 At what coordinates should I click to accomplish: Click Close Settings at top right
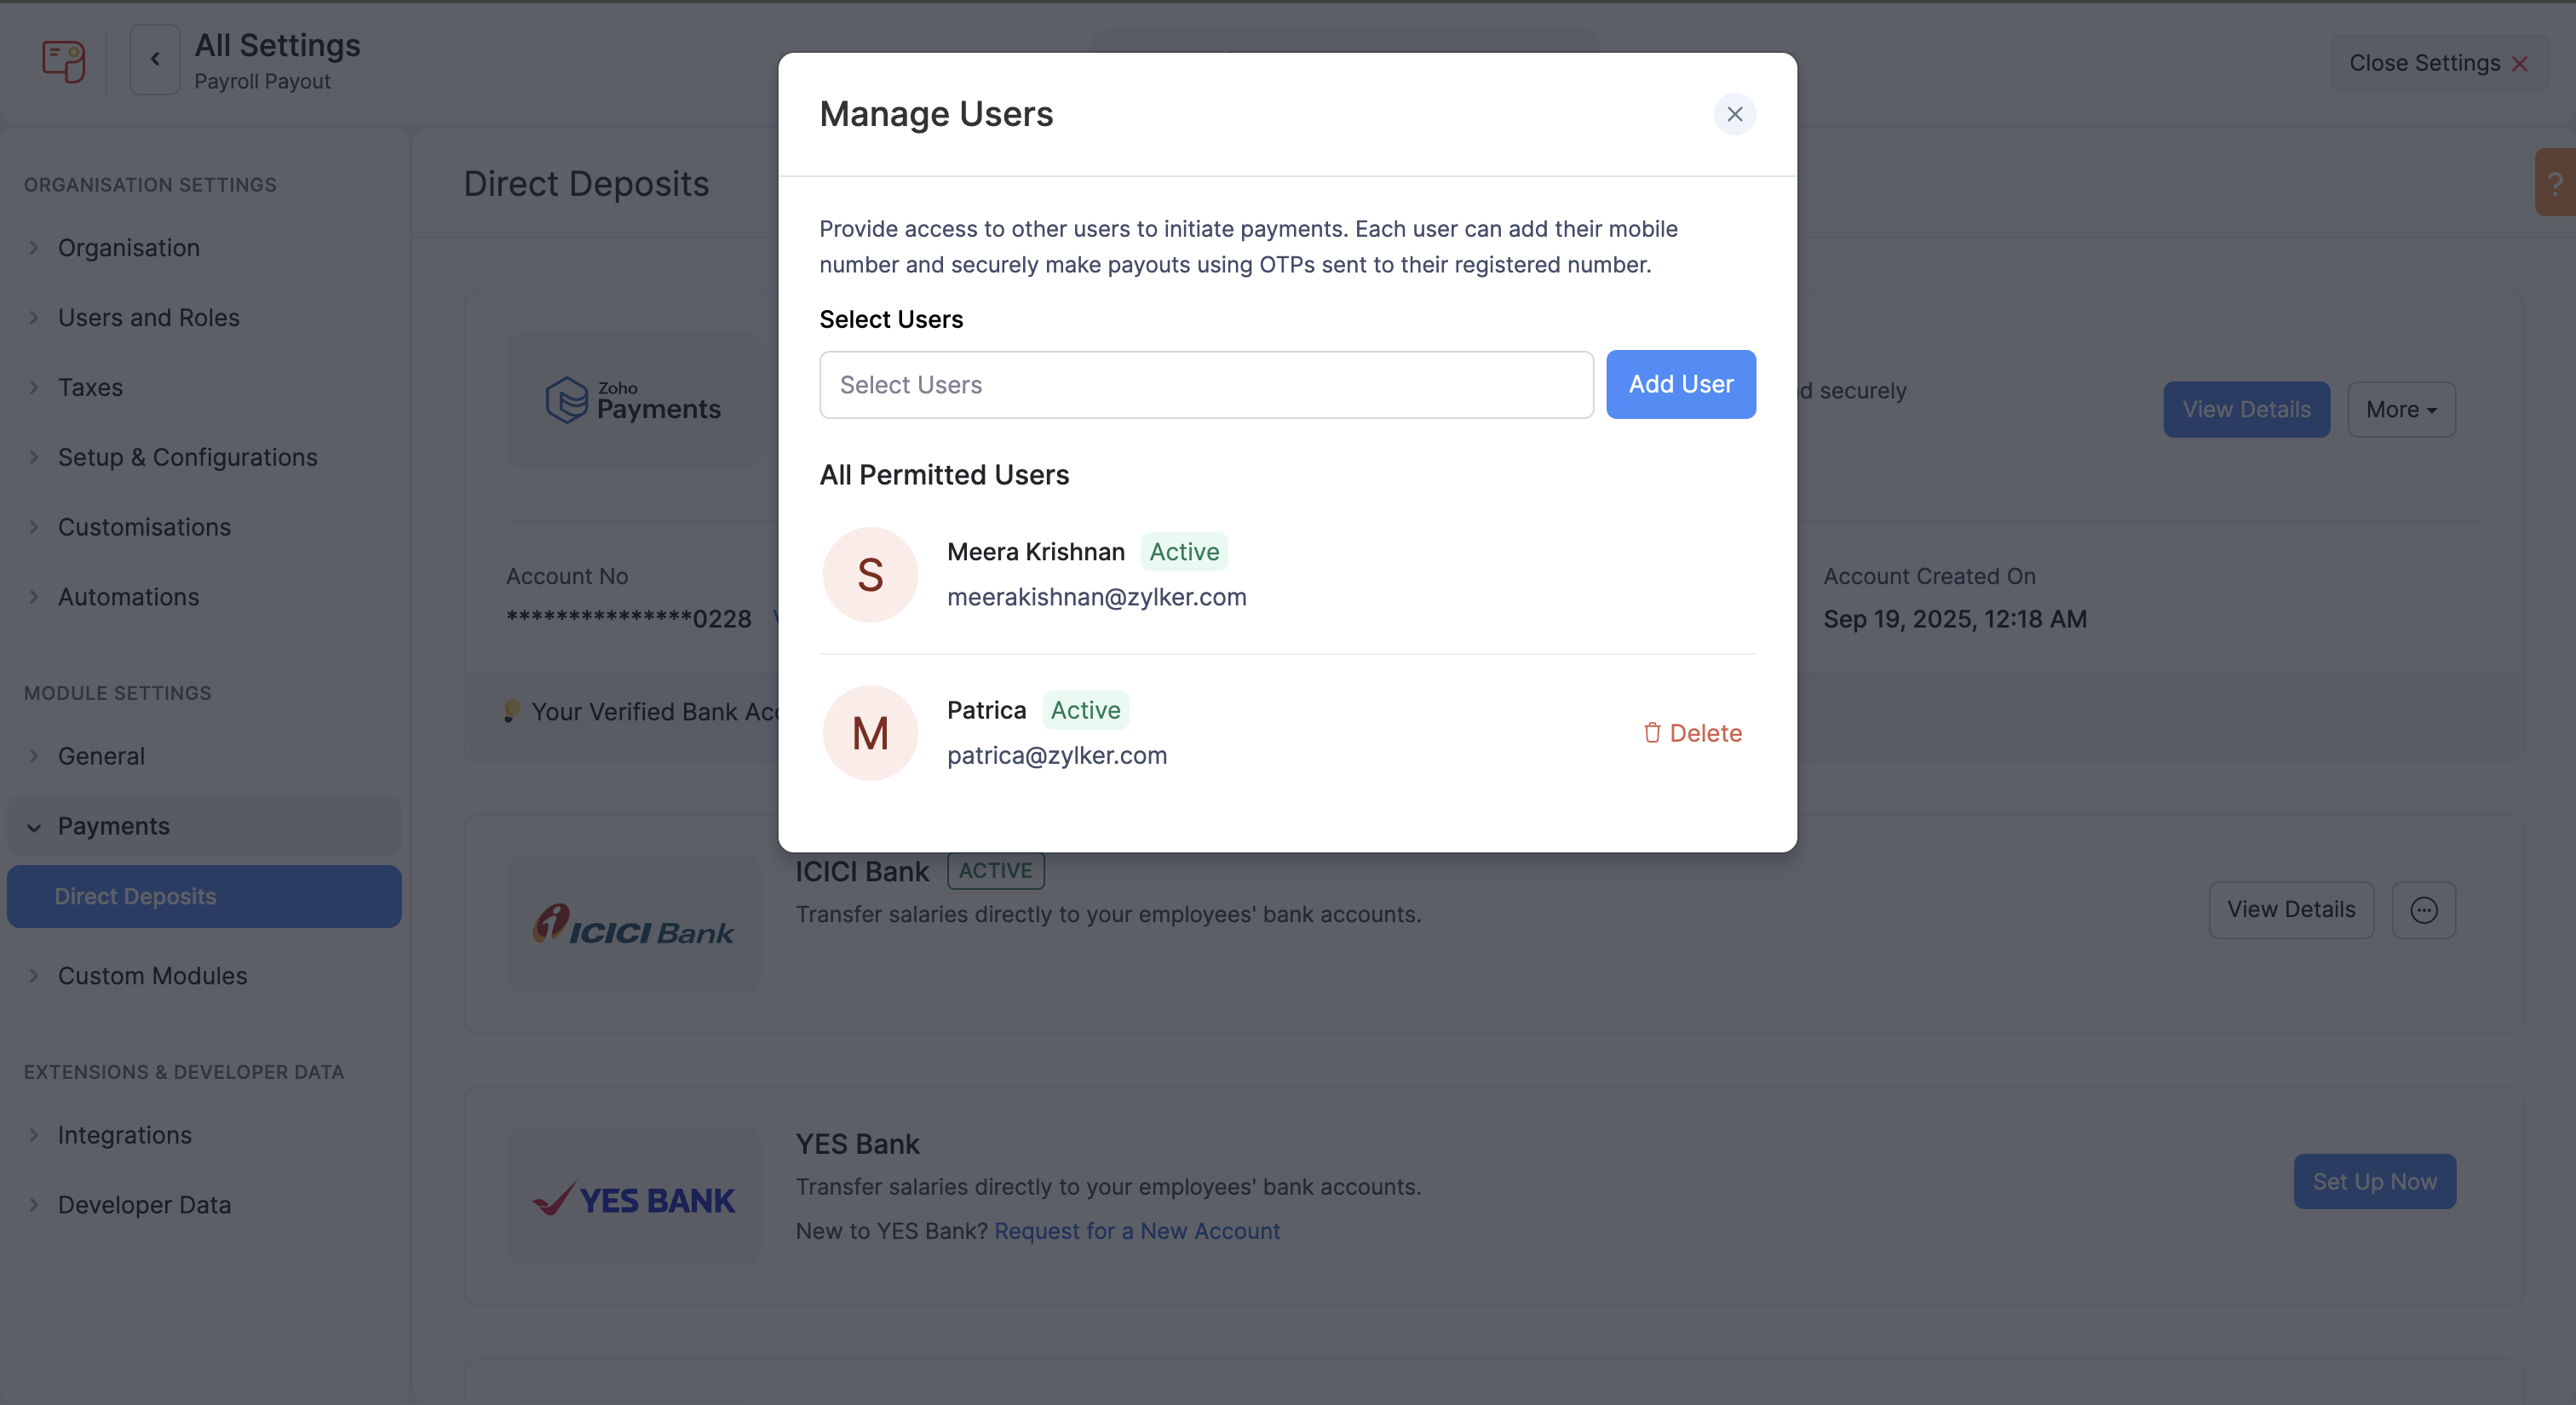point(2438,62)
